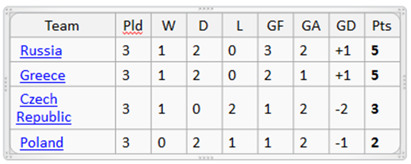Select the Team header cell

point(62,26)
